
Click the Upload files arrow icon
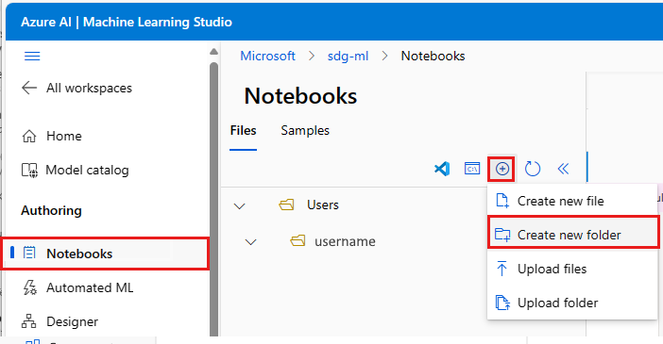point(501,269)
